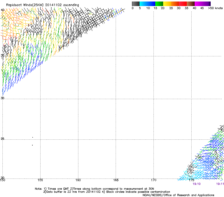
Task: Click the latitude label '40'
Action: coord(2,10)
